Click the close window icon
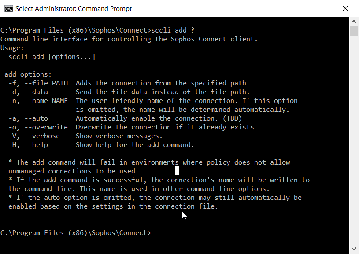 (345, 8)
